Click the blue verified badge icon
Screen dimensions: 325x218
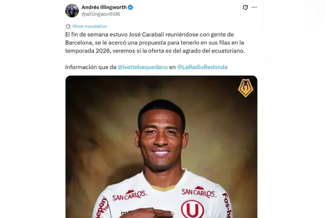coord(130,7)
